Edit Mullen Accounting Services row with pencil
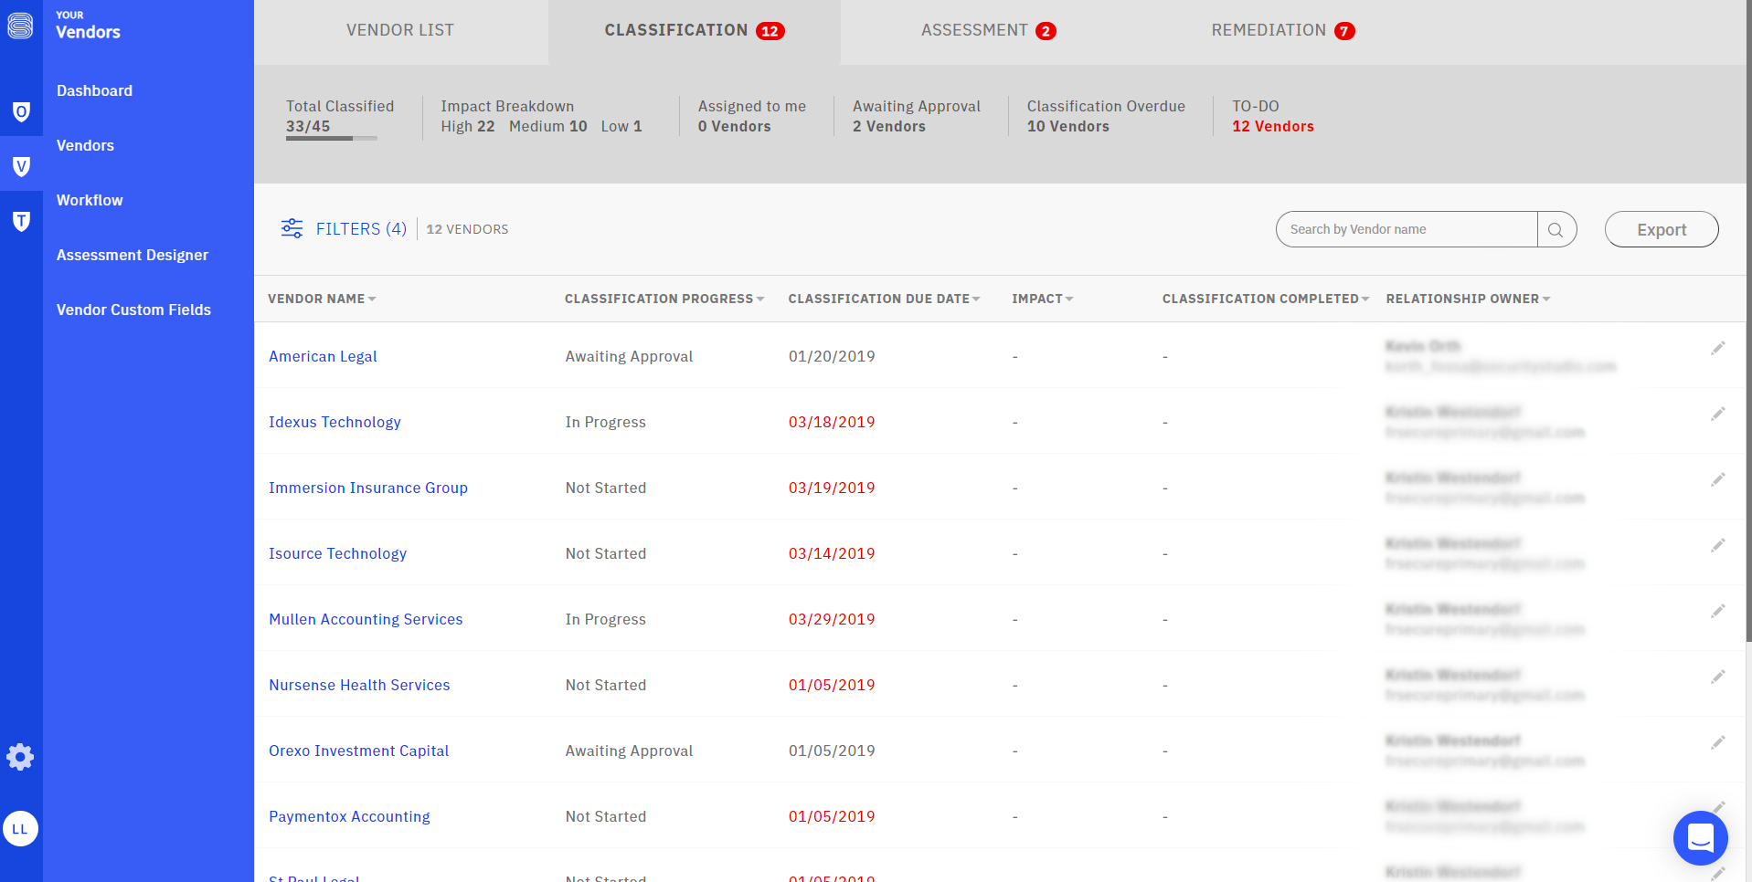 coord(1718,611)
